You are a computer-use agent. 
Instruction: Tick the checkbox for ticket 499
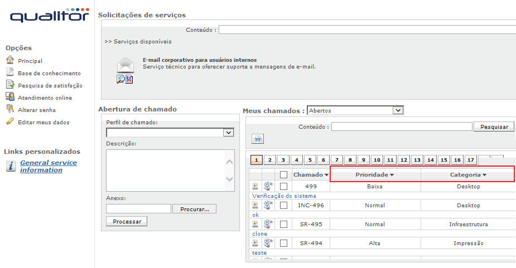tap(284, 187)
